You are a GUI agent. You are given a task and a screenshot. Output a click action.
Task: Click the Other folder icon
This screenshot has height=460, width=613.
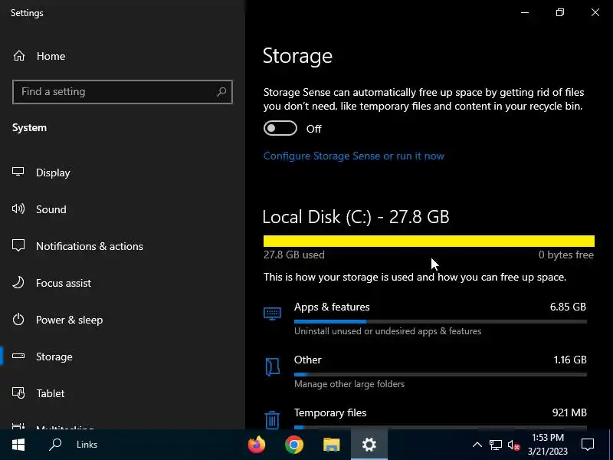point(272,367)
